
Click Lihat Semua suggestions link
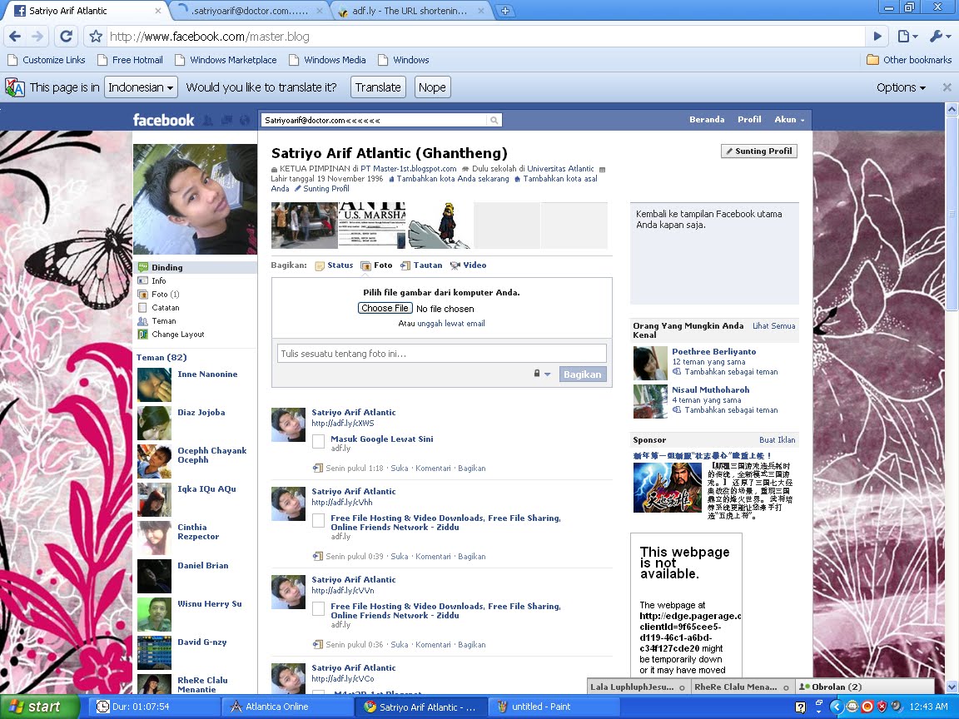pyautogui.click(x=773, y=326)
